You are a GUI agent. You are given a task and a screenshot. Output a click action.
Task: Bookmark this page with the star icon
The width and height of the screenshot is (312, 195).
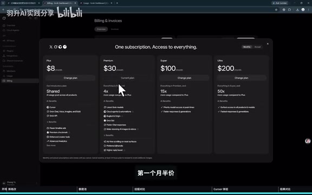pos(276,10)
